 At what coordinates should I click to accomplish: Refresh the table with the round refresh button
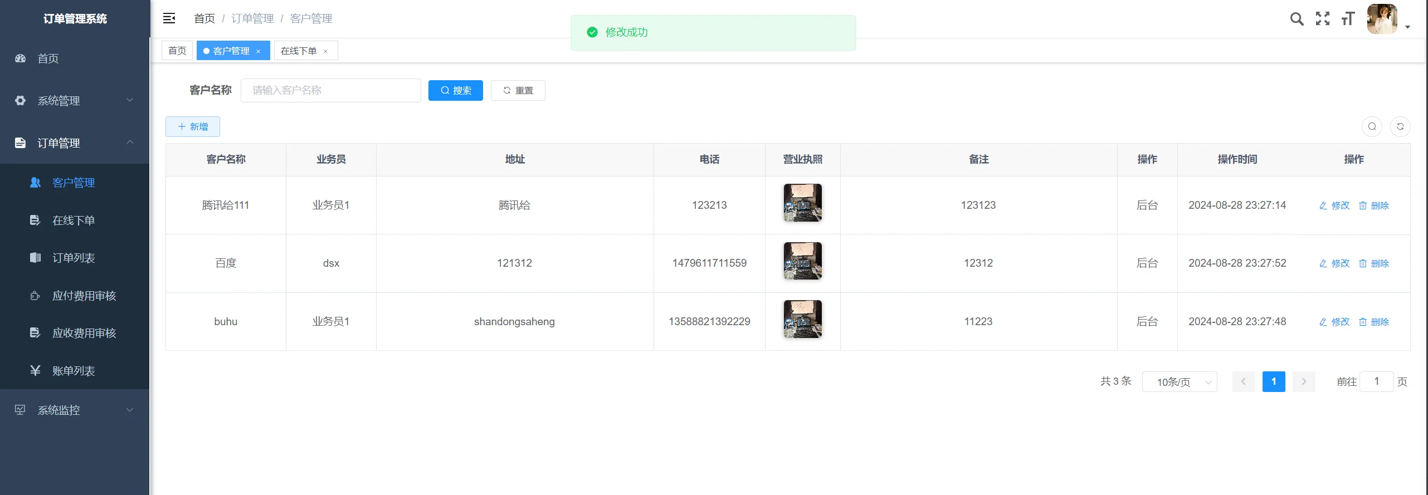(x=1400, y=126)
